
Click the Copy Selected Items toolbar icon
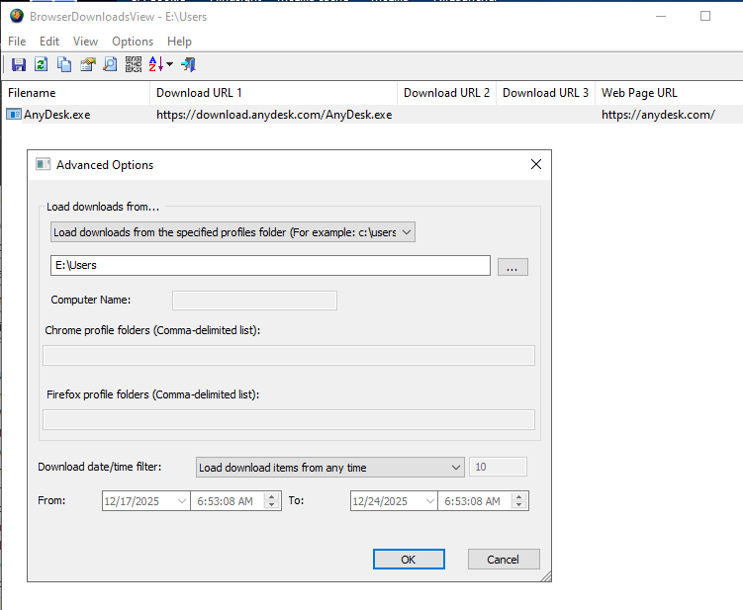point(64,64)
